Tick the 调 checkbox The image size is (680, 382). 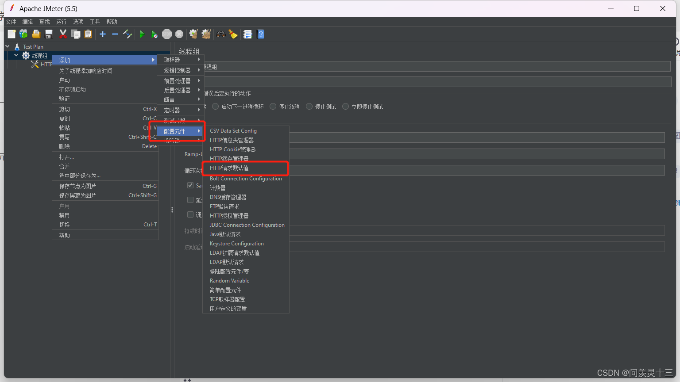click(x=190, y=214)
